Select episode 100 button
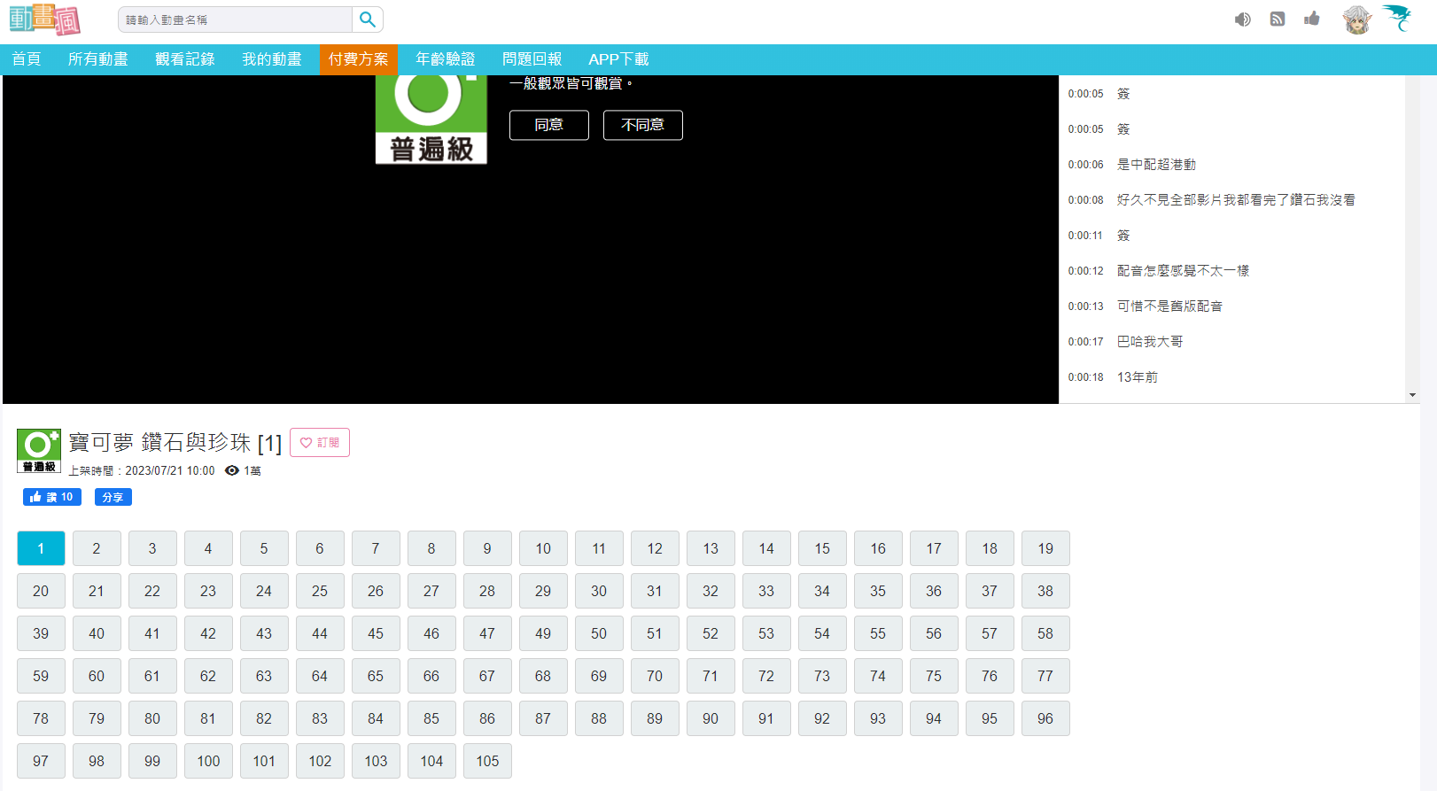 (x=208, y=761)
